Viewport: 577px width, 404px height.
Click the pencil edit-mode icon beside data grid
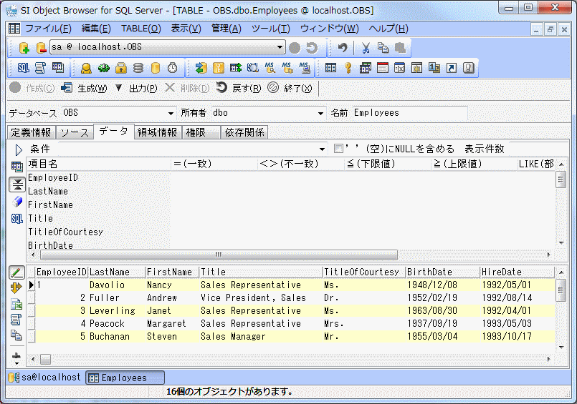[16, 272]
